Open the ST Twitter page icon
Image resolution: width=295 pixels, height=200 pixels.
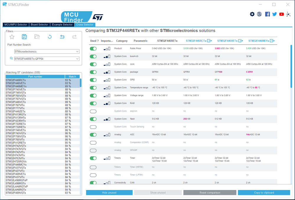point(275,14)
